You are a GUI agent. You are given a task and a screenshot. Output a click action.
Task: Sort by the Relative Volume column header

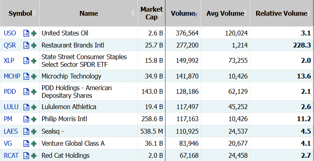coord(282,13)
